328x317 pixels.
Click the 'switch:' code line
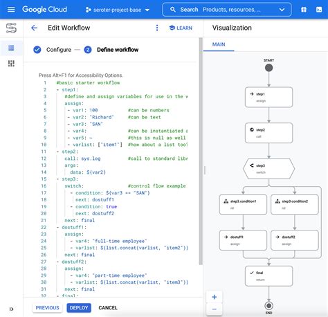[74, 186]
